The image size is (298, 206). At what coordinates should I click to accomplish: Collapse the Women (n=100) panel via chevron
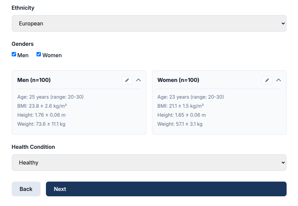(x=279, y=80)
